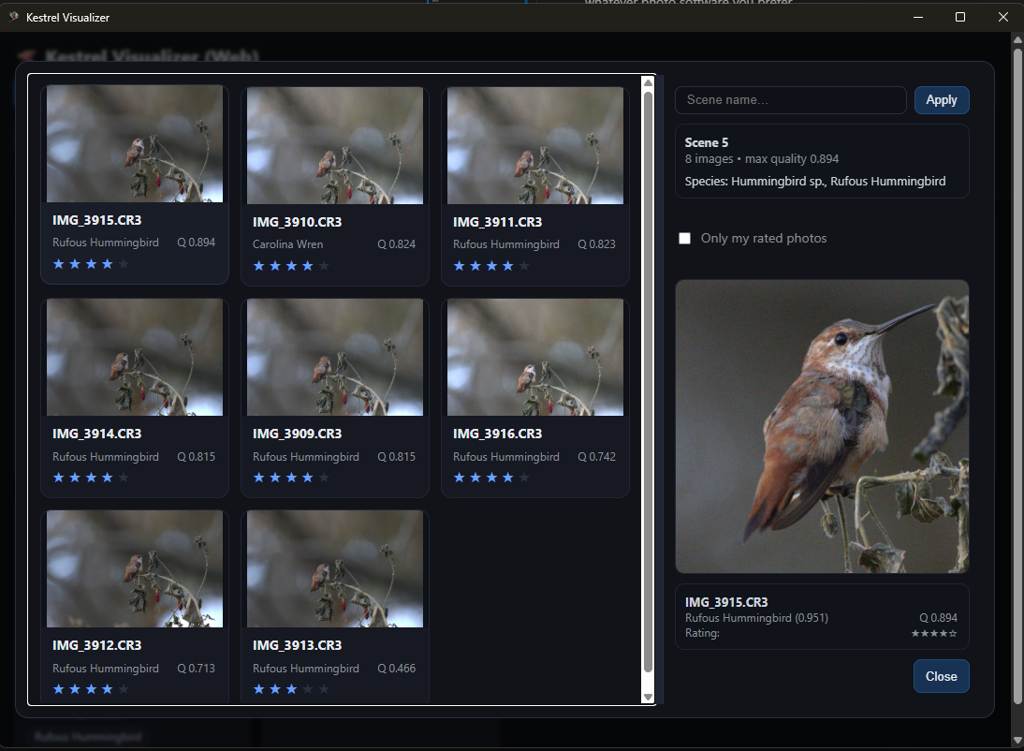
Task: Open the IMG_3912.CR3 thumbnail
Action: coord(134,568)
